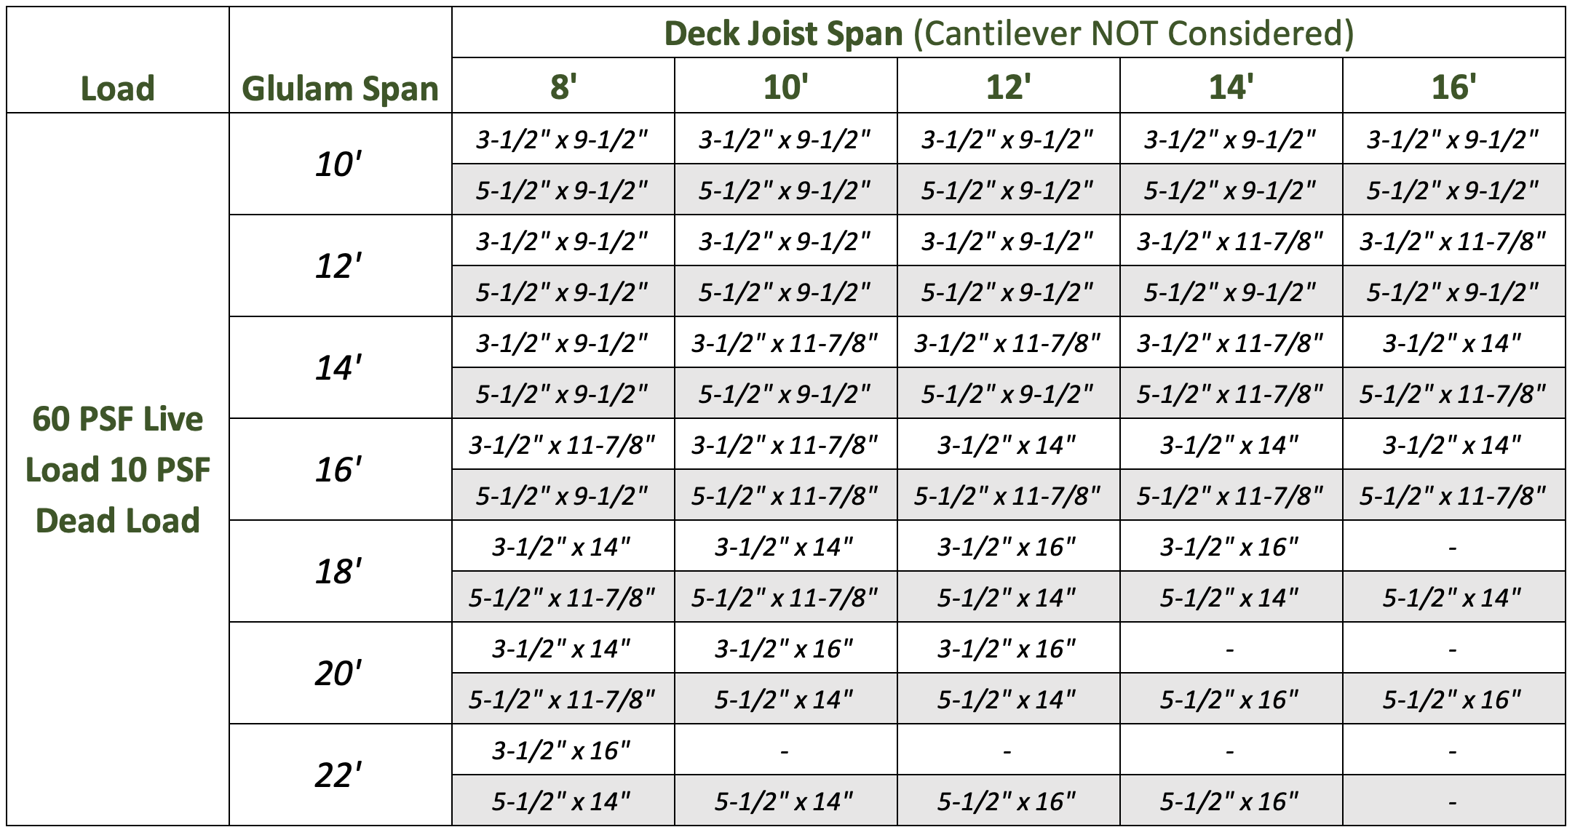Click the Load column header
This screenshot has width=1575, height=835.
pyautogui.click(x=118, y=89)
